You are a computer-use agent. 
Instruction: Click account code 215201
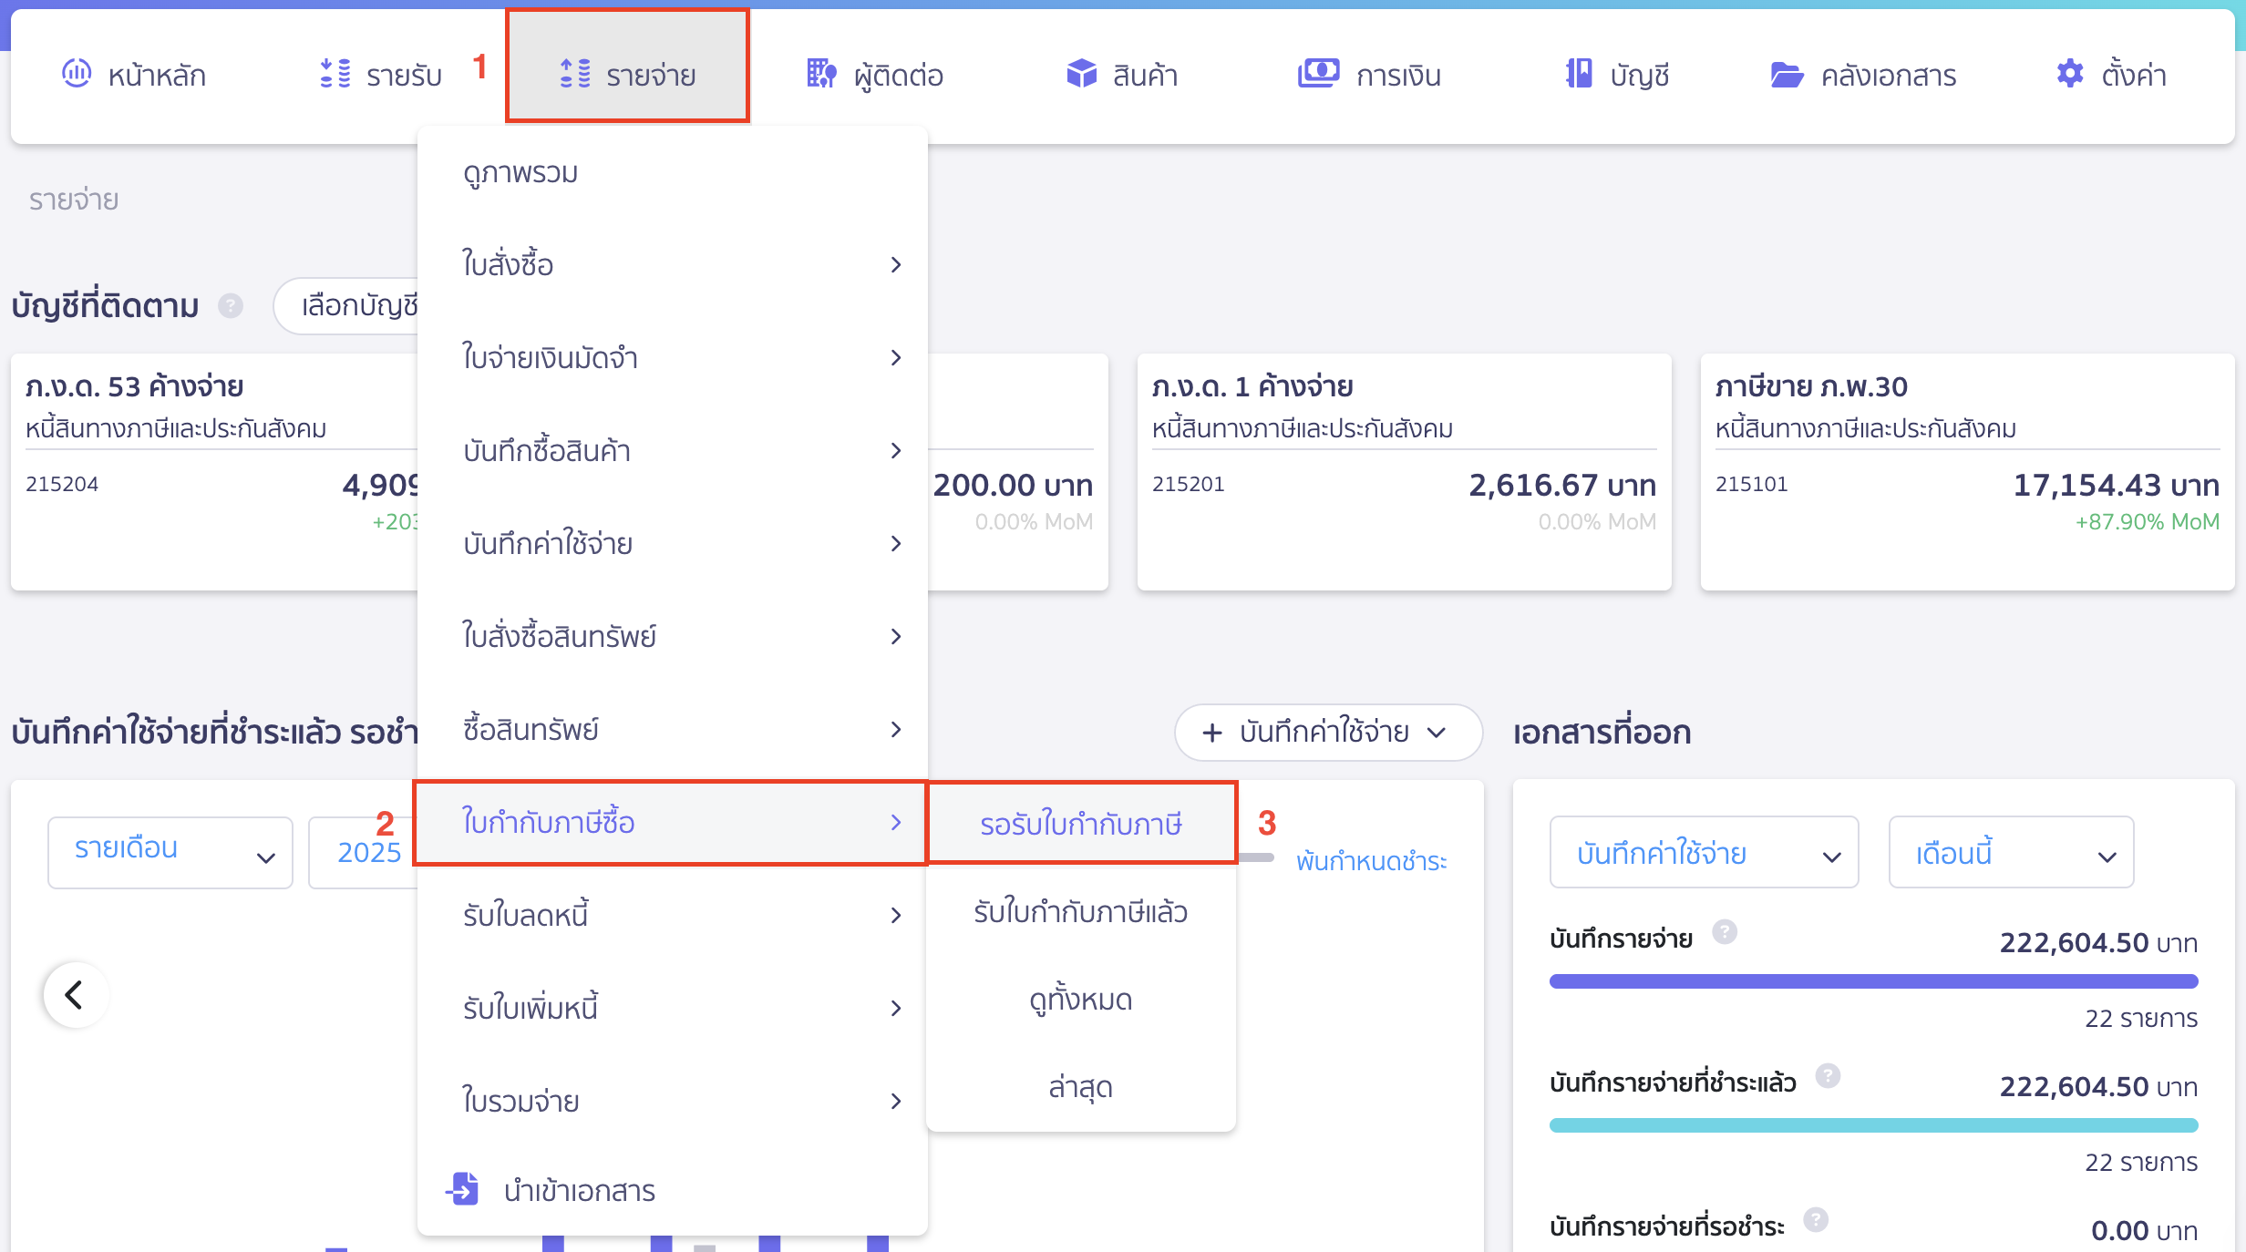[x=1188, y=484]
